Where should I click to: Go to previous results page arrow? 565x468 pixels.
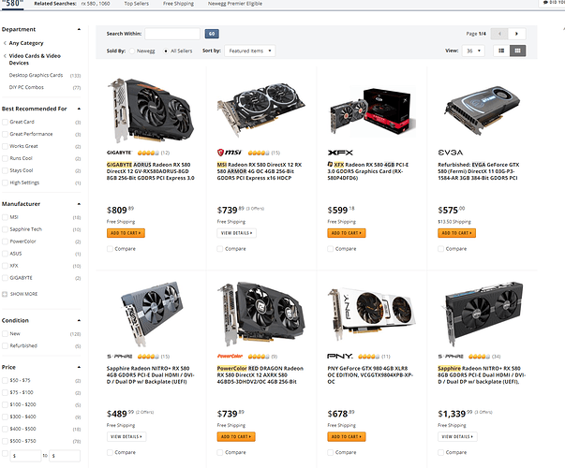point(499,34)
